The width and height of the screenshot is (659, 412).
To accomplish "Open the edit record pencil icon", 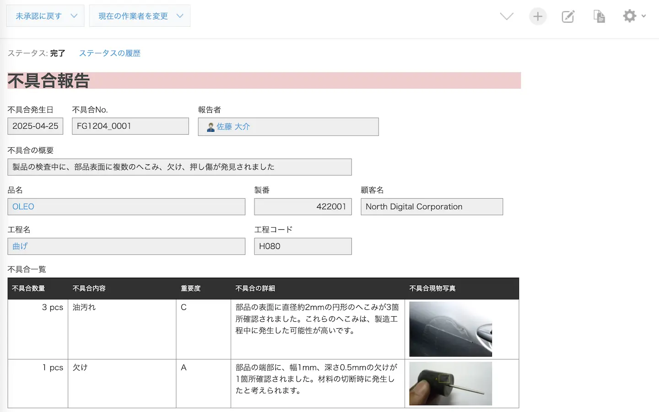I will (x=568, y=16).
